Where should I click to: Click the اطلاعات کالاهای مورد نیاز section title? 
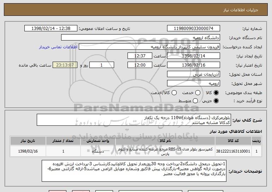click(x=236, y=131)
